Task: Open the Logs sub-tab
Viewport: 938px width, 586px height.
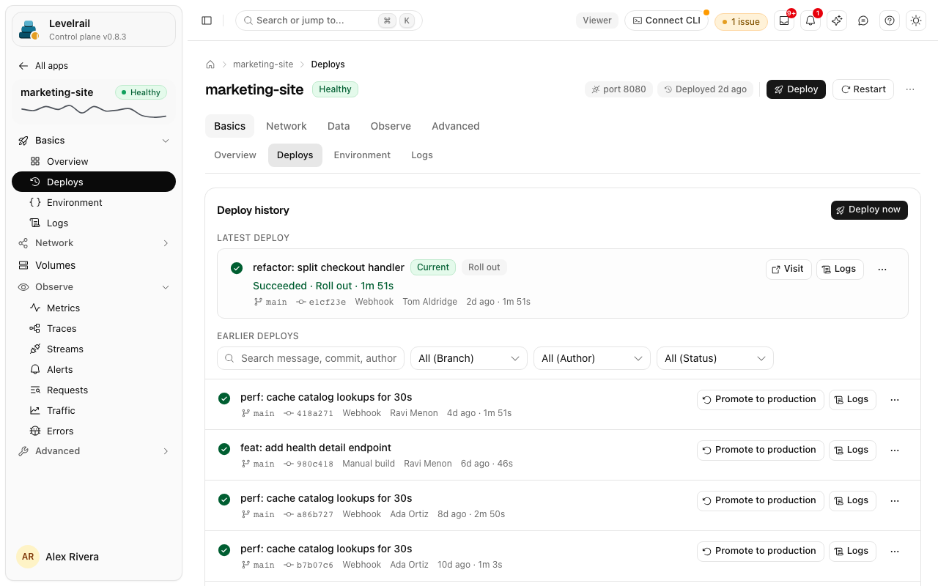Action: [x=422, y=155]
